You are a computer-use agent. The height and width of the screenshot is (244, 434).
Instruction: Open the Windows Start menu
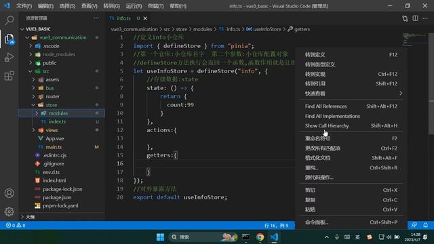(x=160, y=237)
